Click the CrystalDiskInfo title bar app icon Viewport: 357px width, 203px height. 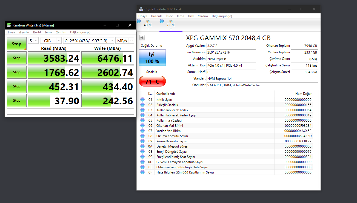[141, 9]
